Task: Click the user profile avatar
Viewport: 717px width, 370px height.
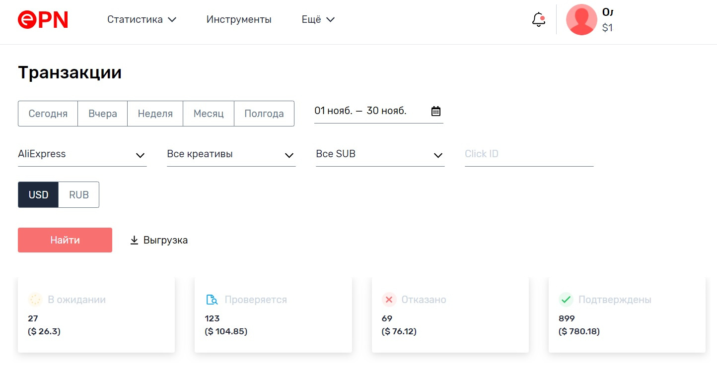Action: [x=581, y=20]
